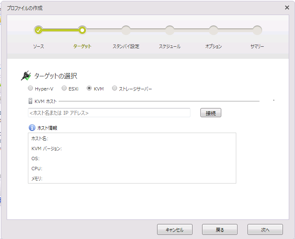This screenshot has width=295, height=239.
Task: Click the ターゲット step label
Action: coord(82,46)
